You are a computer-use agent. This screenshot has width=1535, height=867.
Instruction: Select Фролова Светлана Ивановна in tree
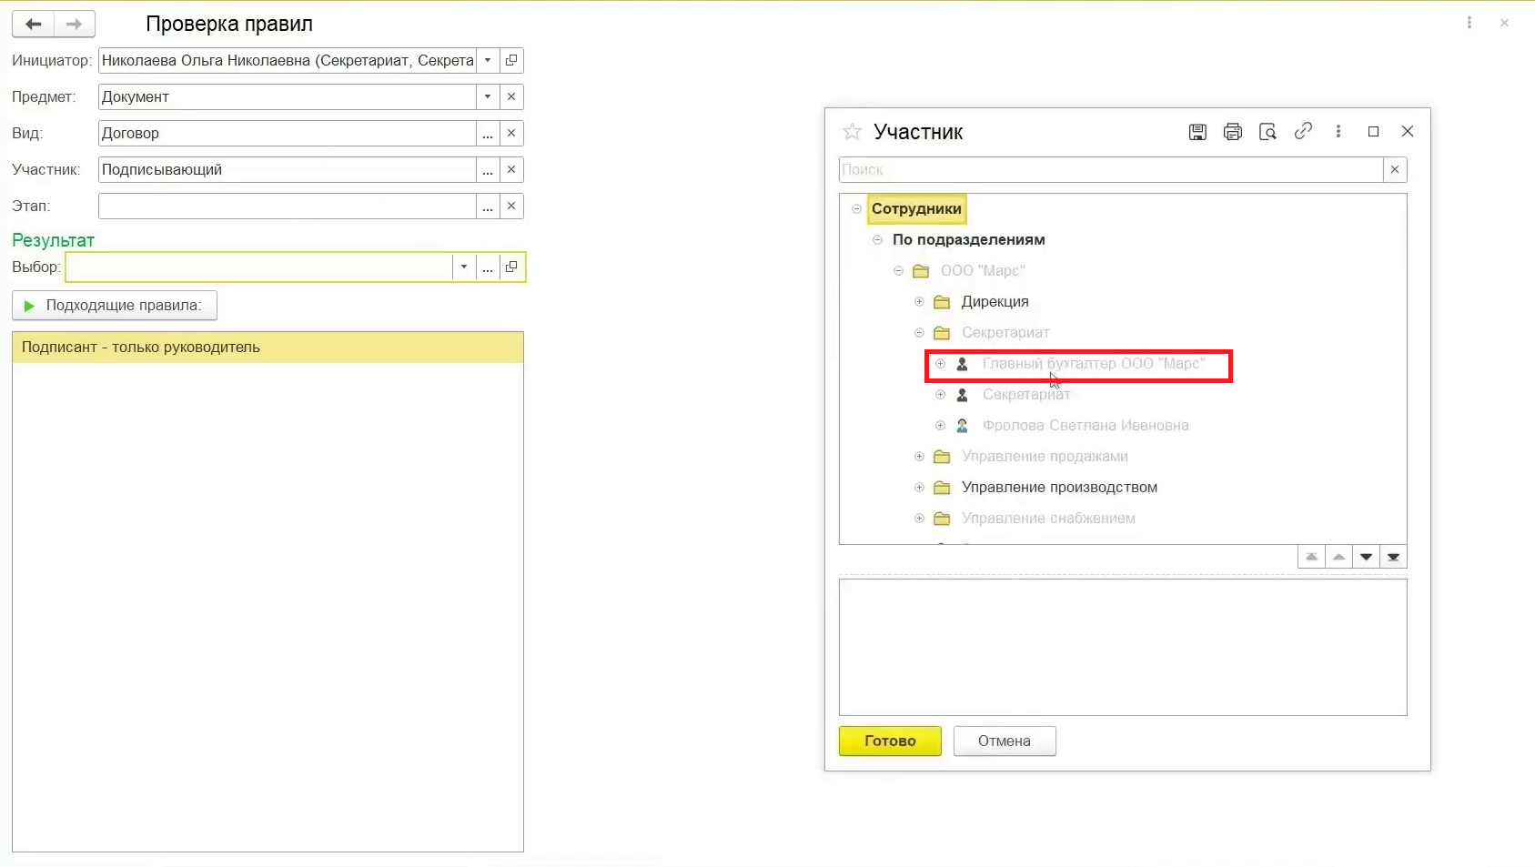coord(1085,426)
